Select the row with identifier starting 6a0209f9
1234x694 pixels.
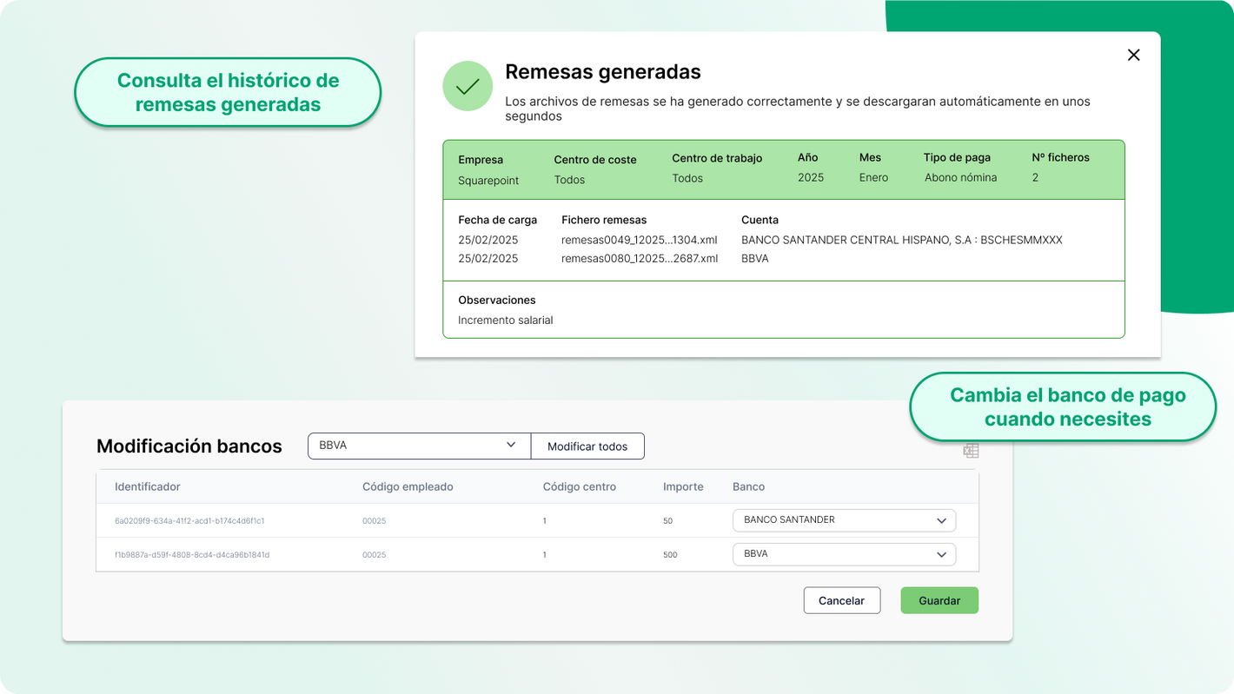(x=189, y=521)
